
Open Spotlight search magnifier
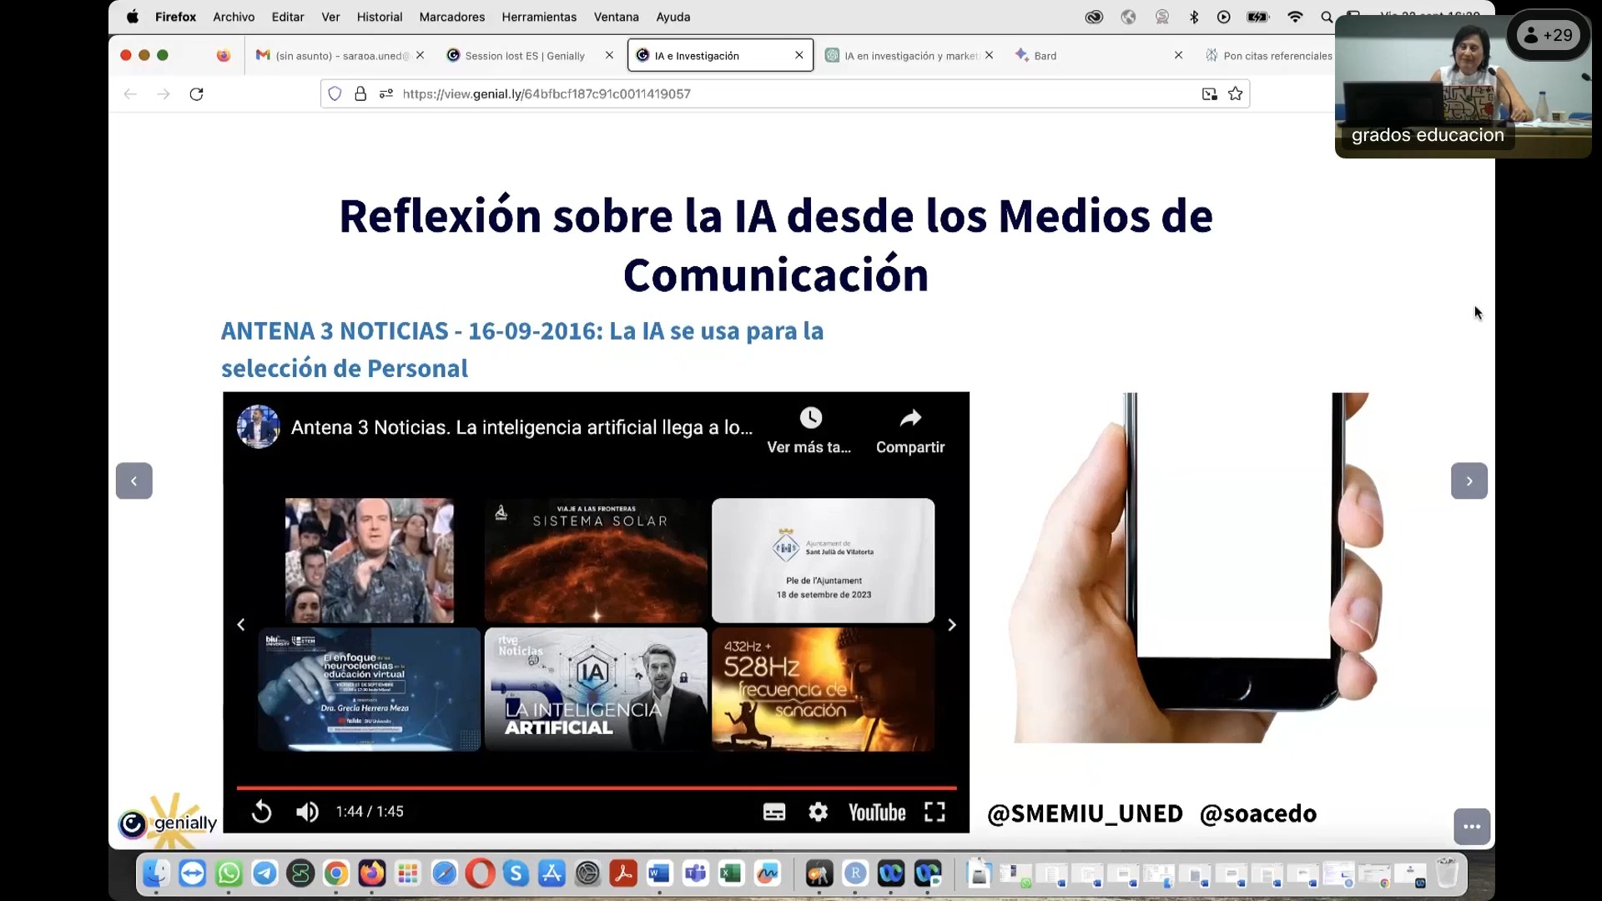1326,17
